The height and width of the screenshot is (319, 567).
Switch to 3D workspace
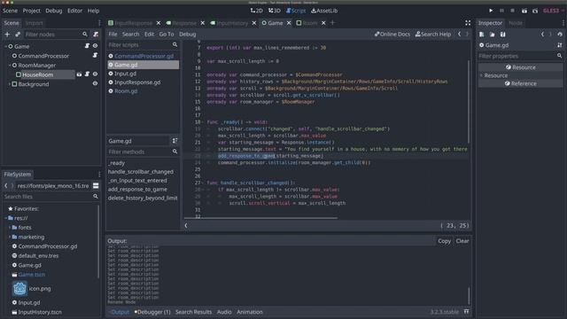(x=275, y=11)
